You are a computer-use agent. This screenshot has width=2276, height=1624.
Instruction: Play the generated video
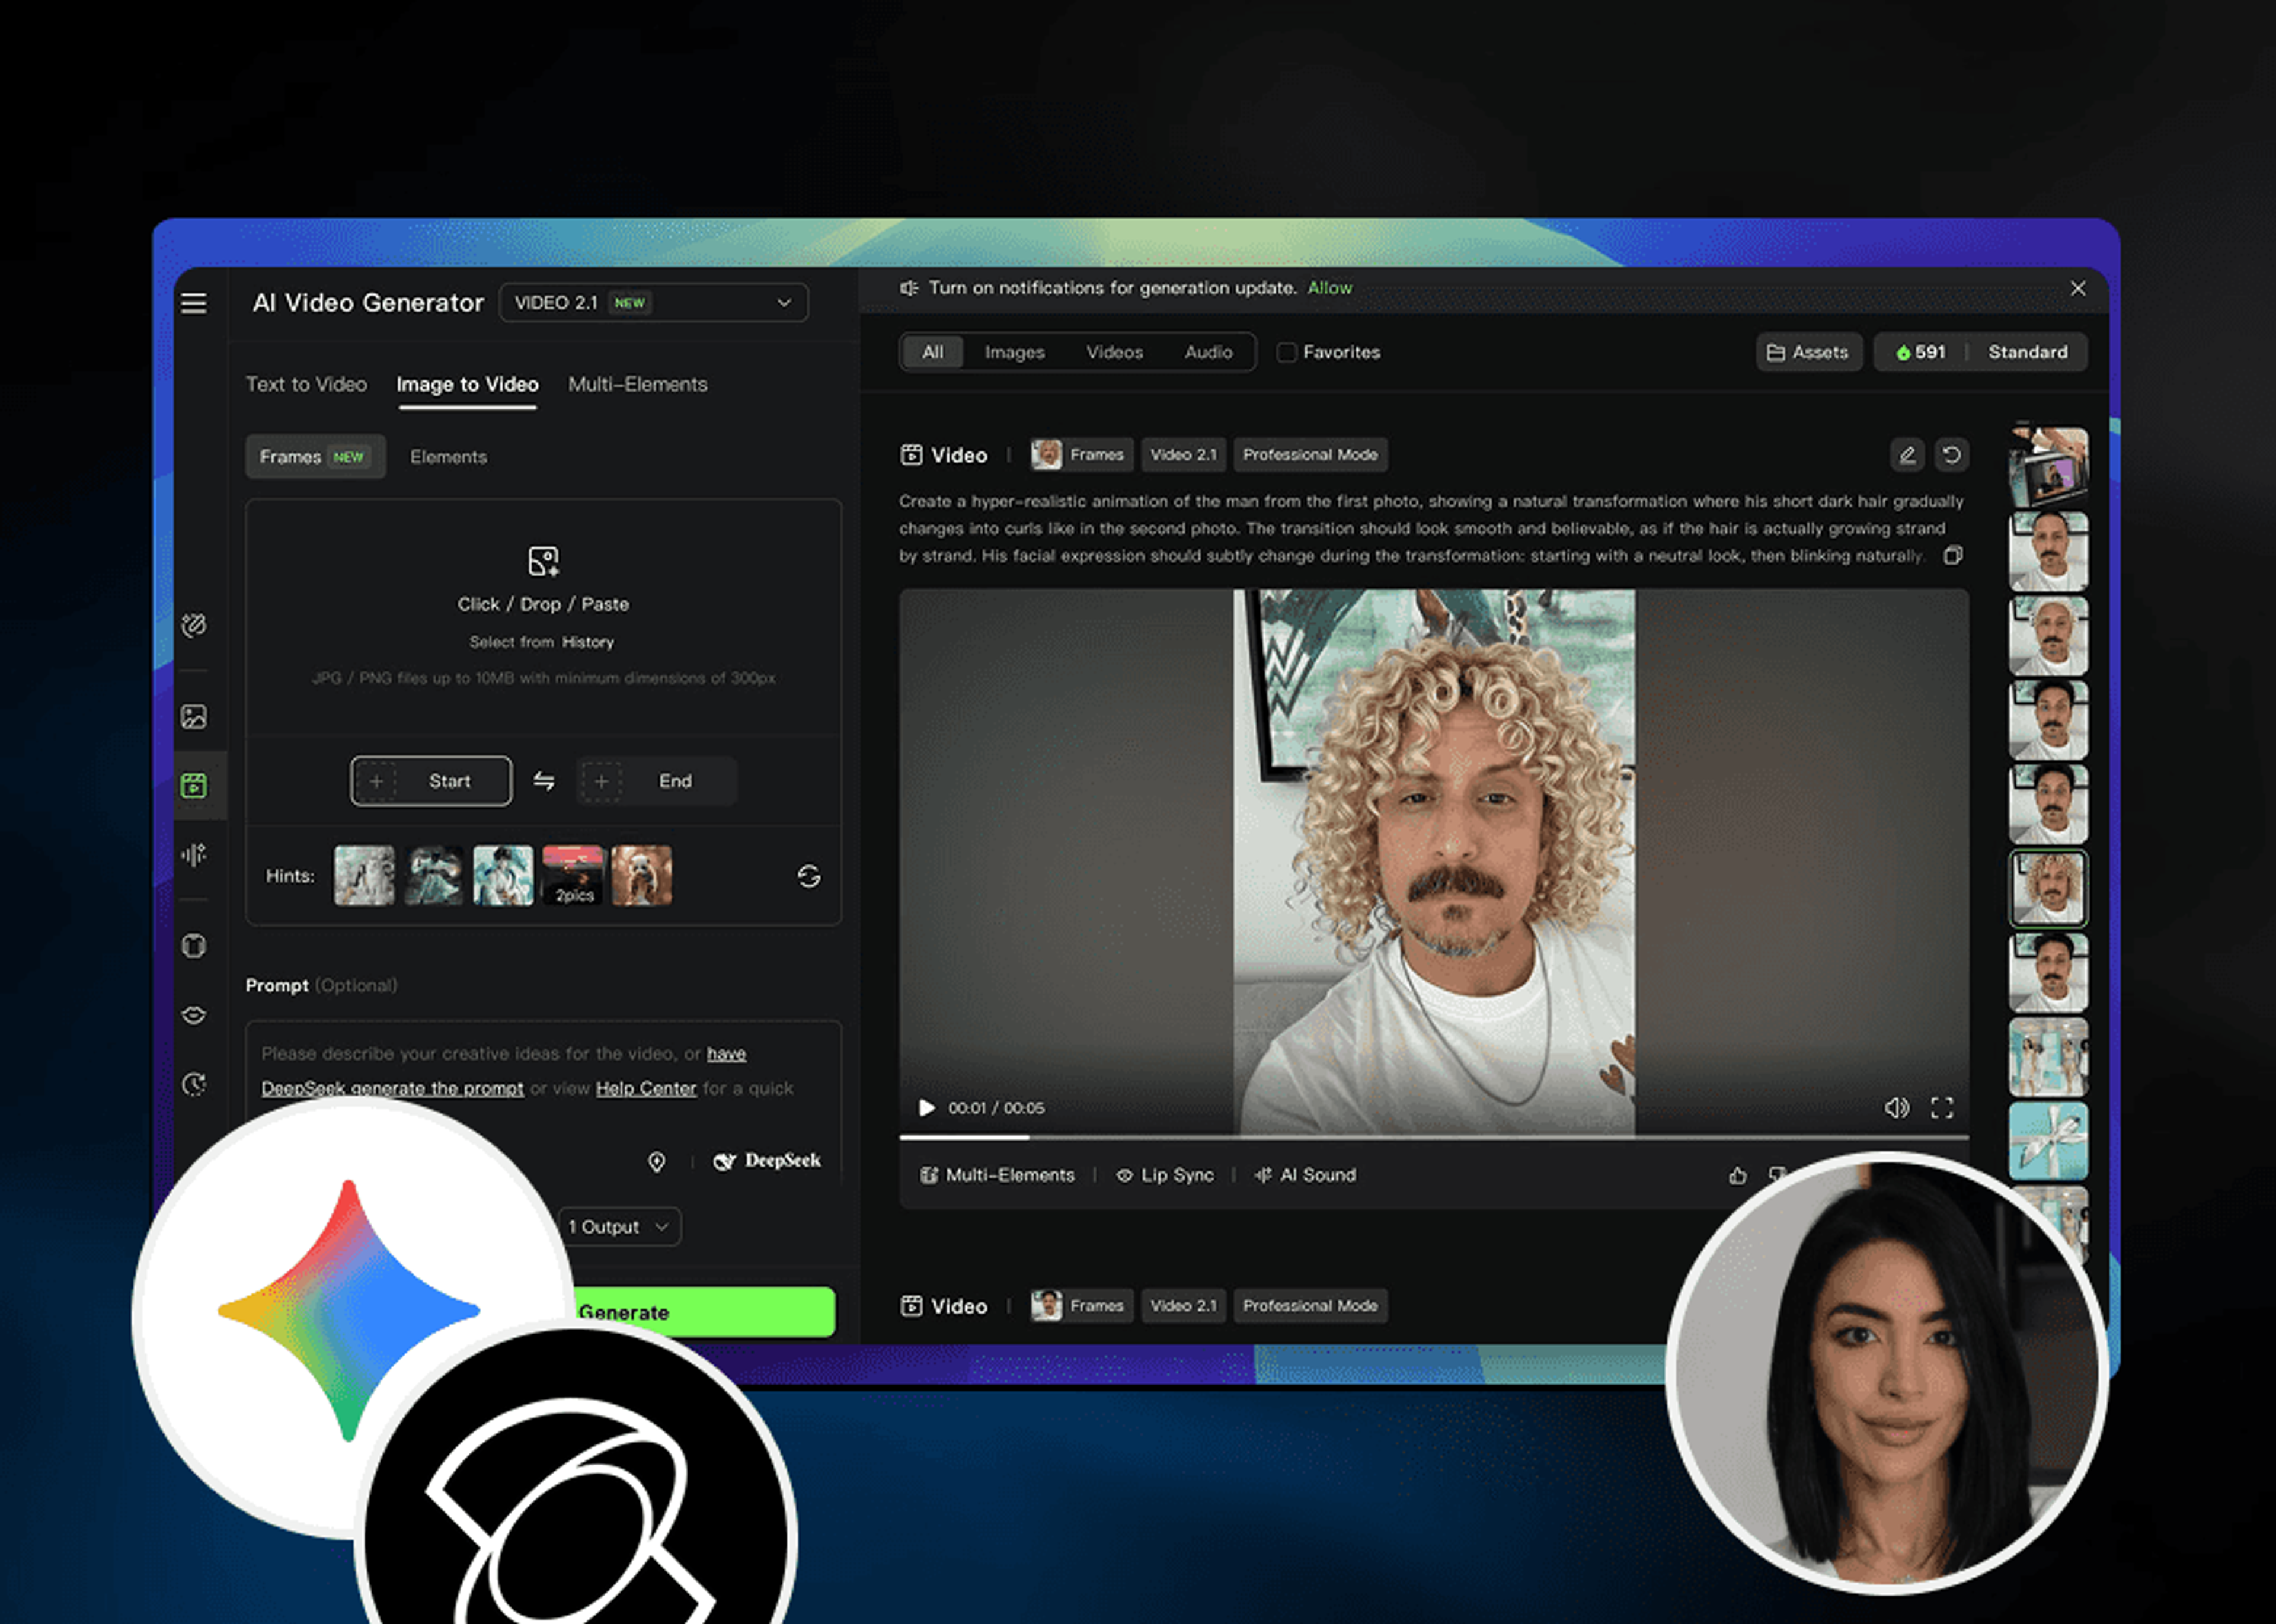point(926,1107)
